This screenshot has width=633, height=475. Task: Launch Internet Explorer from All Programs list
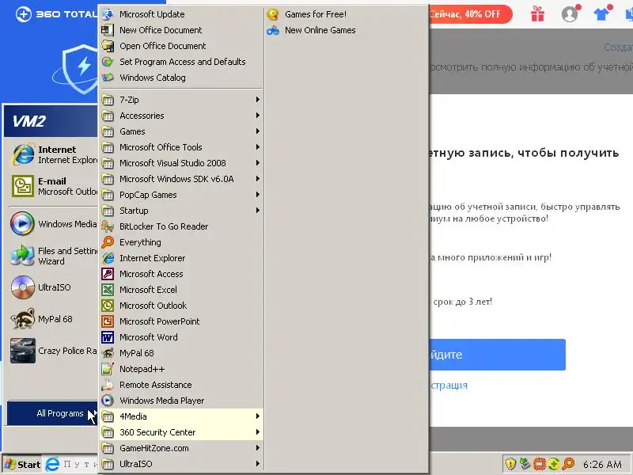182,258
